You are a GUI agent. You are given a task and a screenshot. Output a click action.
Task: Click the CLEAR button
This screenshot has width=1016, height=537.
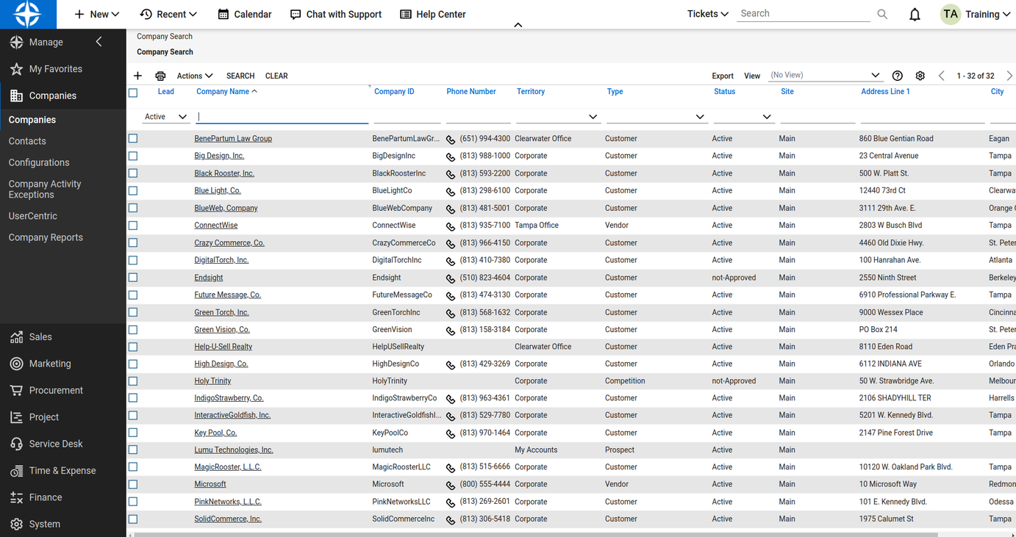point(276,76)
